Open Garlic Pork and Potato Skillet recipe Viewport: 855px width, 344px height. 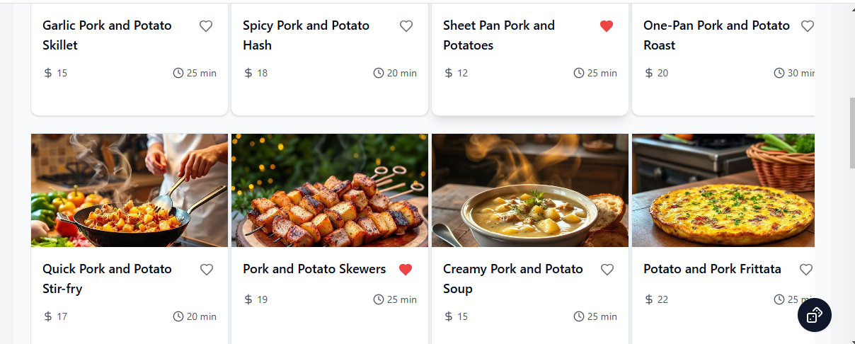pyautogui.click(x=107, y=35)
